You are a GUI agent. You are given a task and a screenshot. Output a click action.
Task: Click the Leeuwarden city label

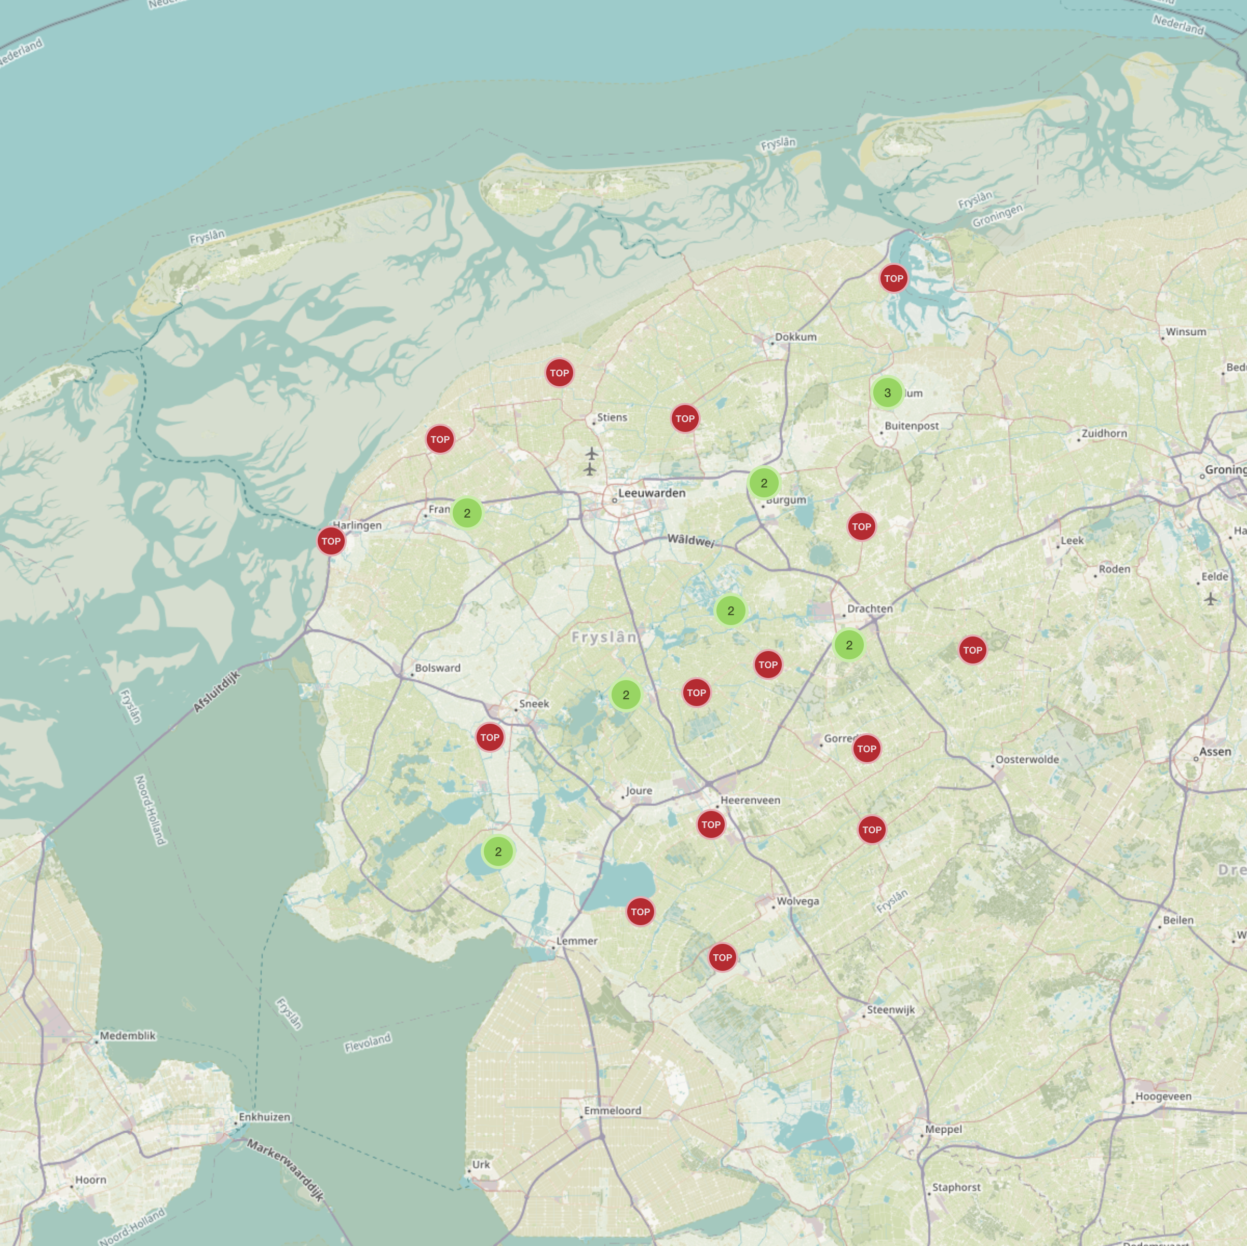point(651,493)
